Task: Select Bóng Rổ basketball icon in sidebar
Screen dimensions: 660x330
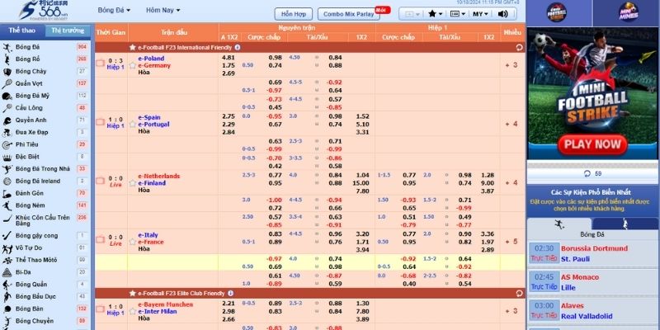Action: point(7,59)
